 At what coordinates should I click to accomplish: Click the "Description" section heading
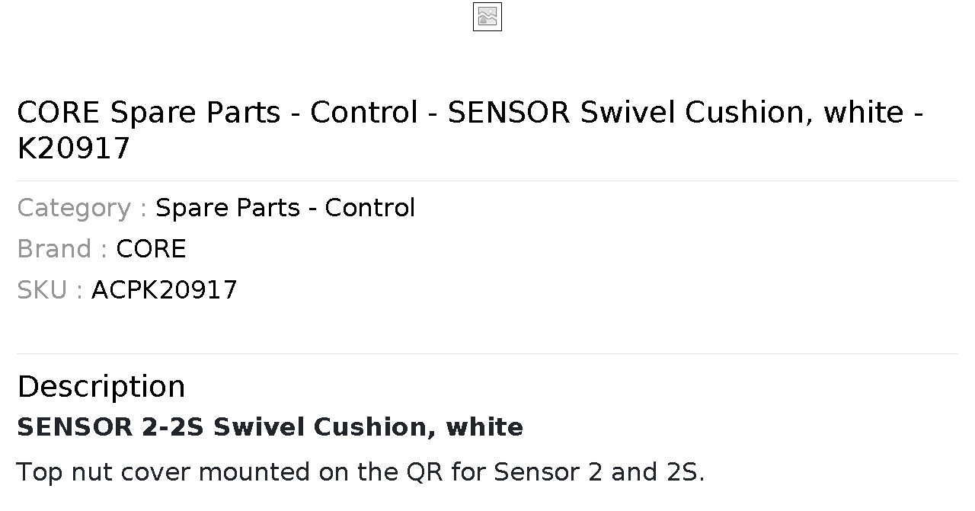pyautogui.click(x=101, y=386)
